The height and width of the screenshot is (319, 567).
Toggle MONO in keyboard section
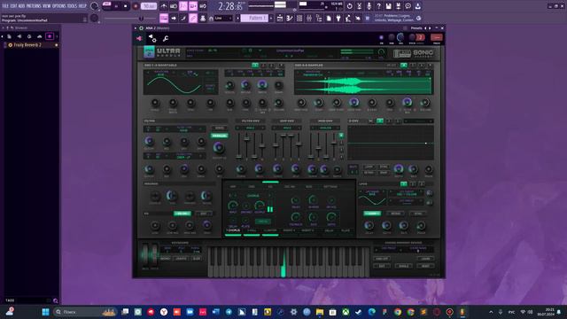[166, 259]
